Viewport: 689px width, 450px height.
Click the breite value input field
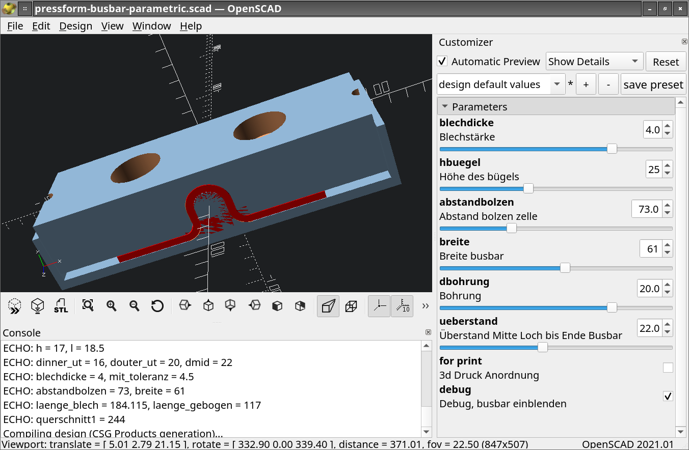pos(651,249)
